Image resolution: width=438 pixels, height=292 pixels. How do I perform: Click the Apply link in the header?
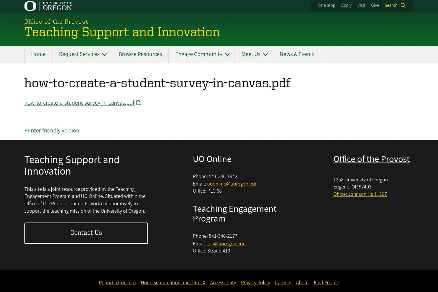point(346,6)
